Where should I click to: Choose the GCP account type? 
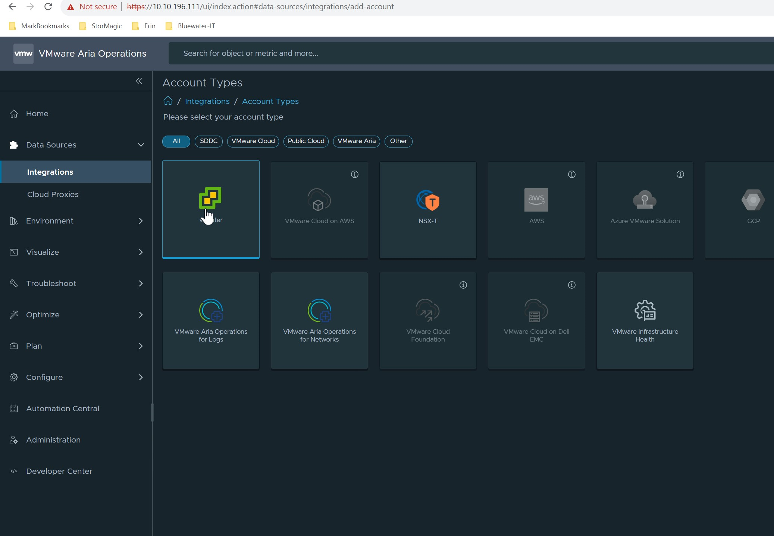click(x=740, y=209)
